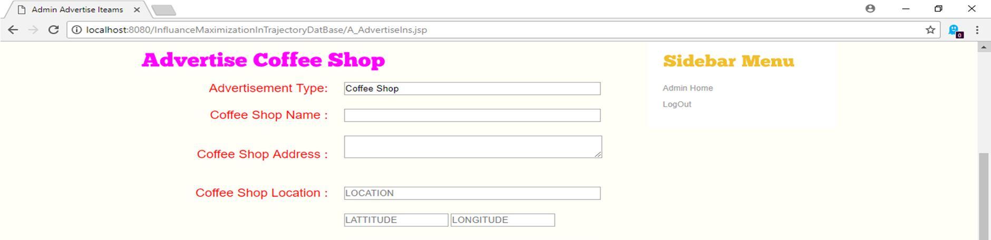Close the Admin Advertise Iteams tab
Screen dimensions: 991x240
pos(137,9)
